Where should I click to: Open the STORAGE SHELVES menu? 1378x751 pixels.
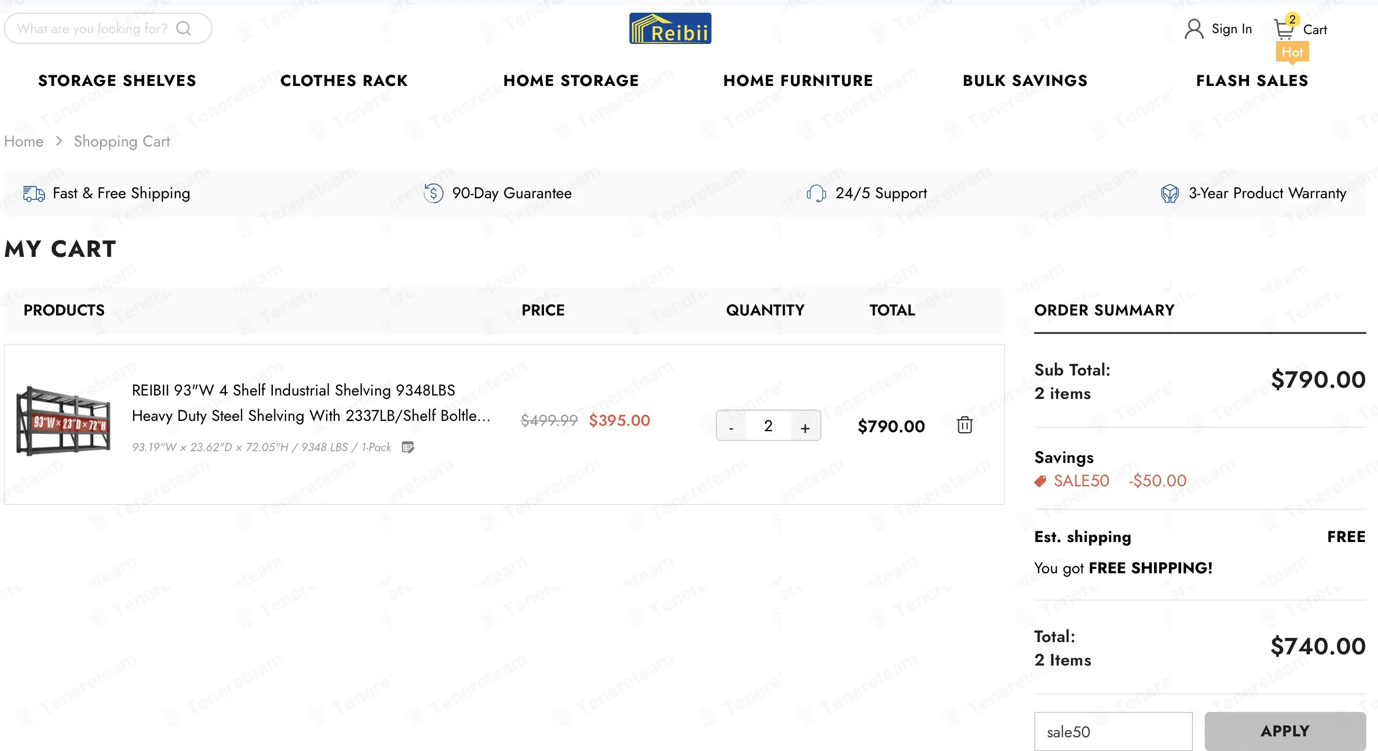point(117,81)
